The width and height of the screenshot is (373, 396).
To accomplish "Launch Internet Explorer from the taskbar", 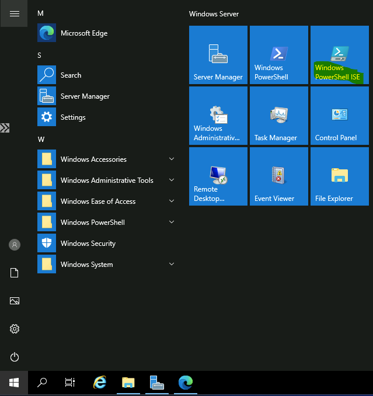I will click(x=100, y=383).
